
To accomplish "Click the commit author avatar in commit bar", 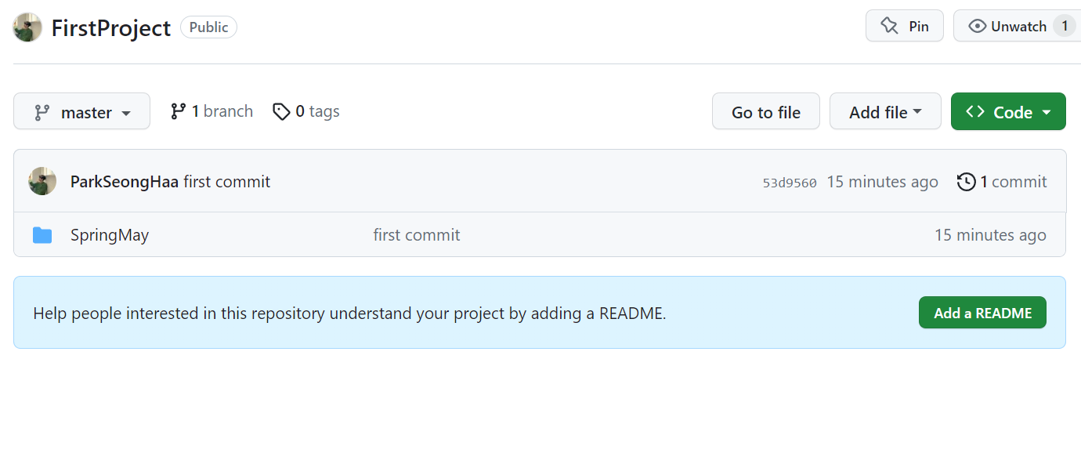I will [42, 181].
